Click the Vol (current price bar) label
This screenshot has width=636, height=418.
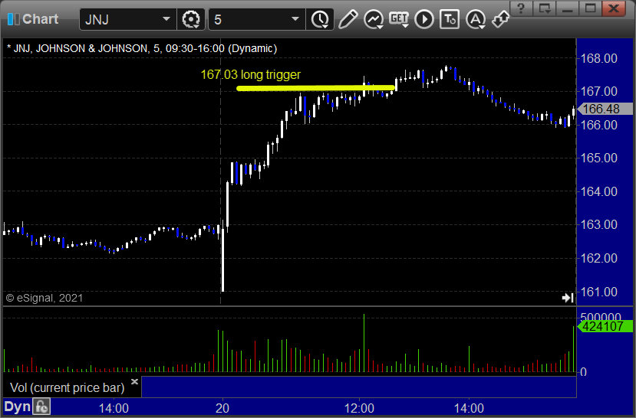[67, 387]
